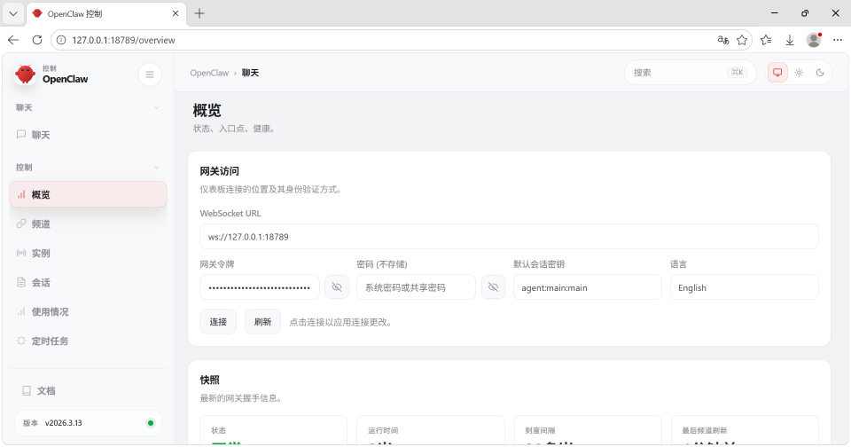This screenshot has height=447, width=851.
Task: Click the 最后频道刷新 snapshot card
Action: (x=745, y=430)
